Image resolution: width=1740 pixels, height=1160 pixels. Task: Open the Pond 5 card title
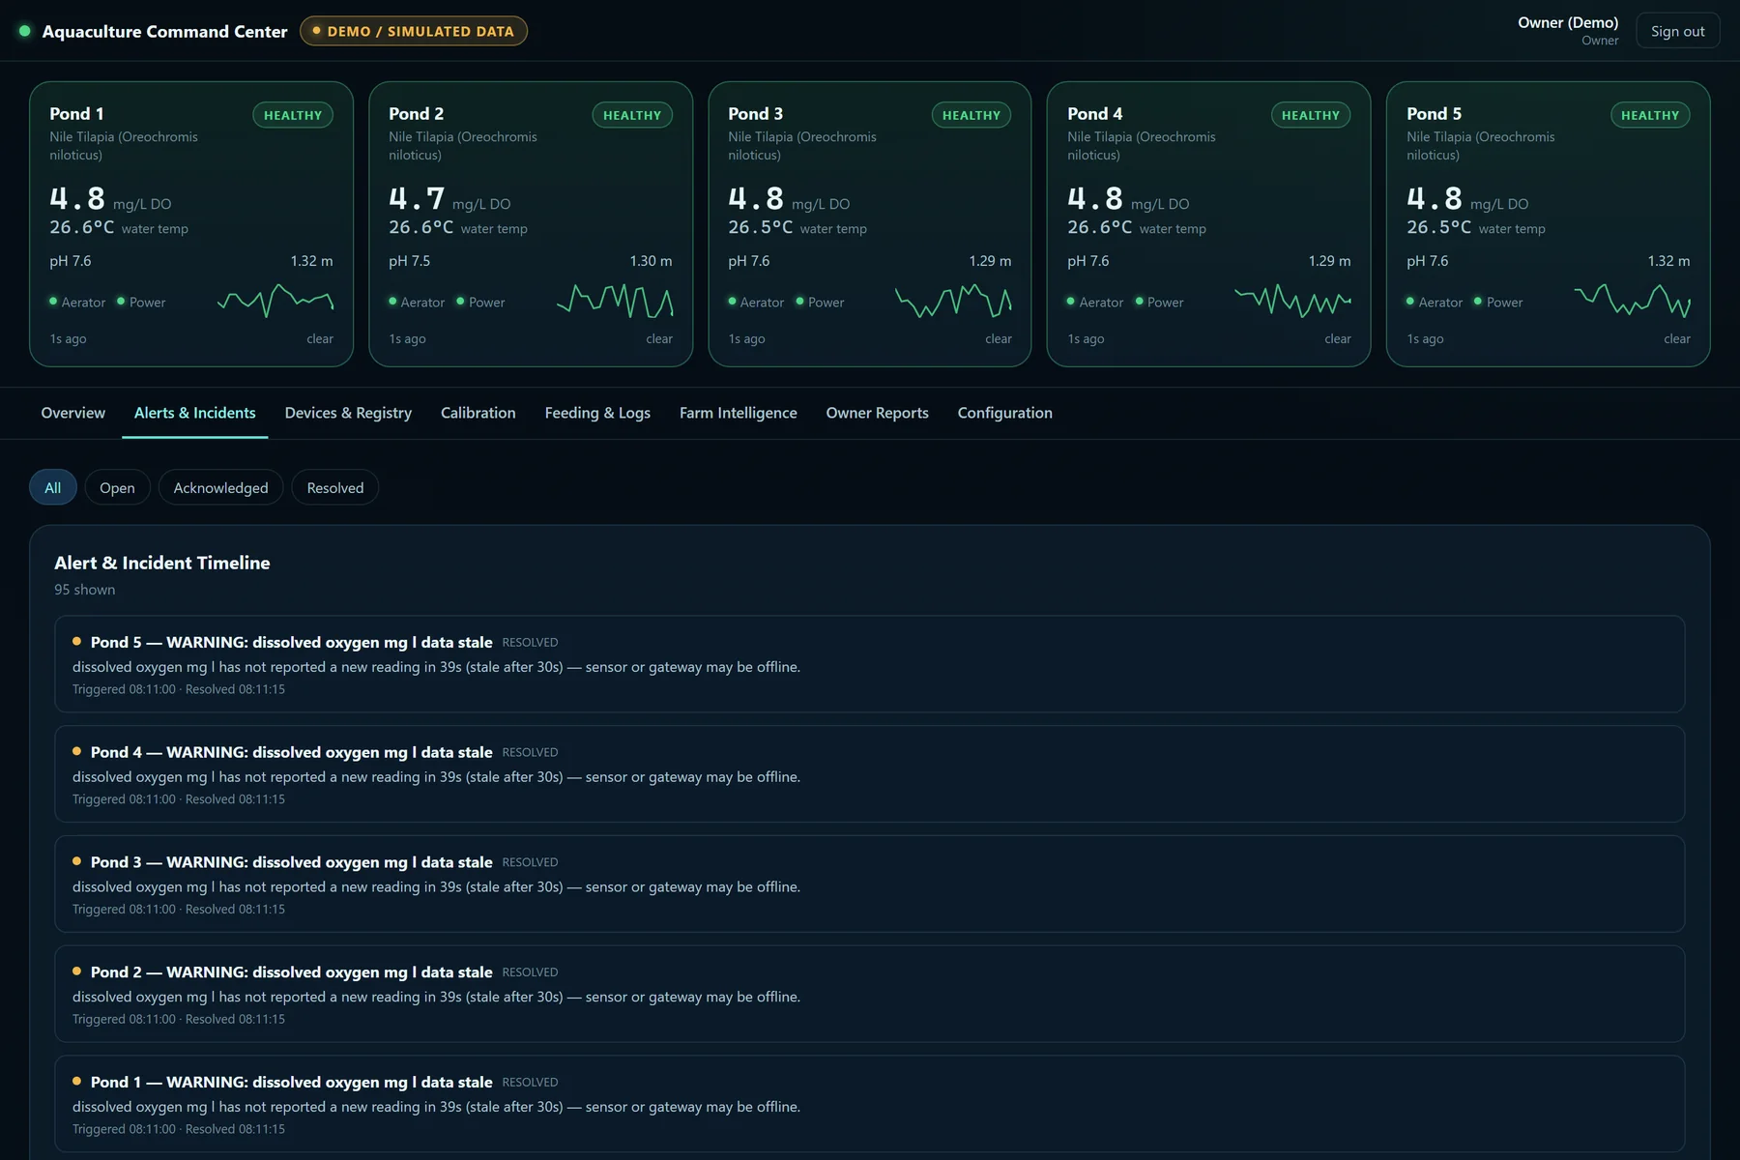point(1434,113)
